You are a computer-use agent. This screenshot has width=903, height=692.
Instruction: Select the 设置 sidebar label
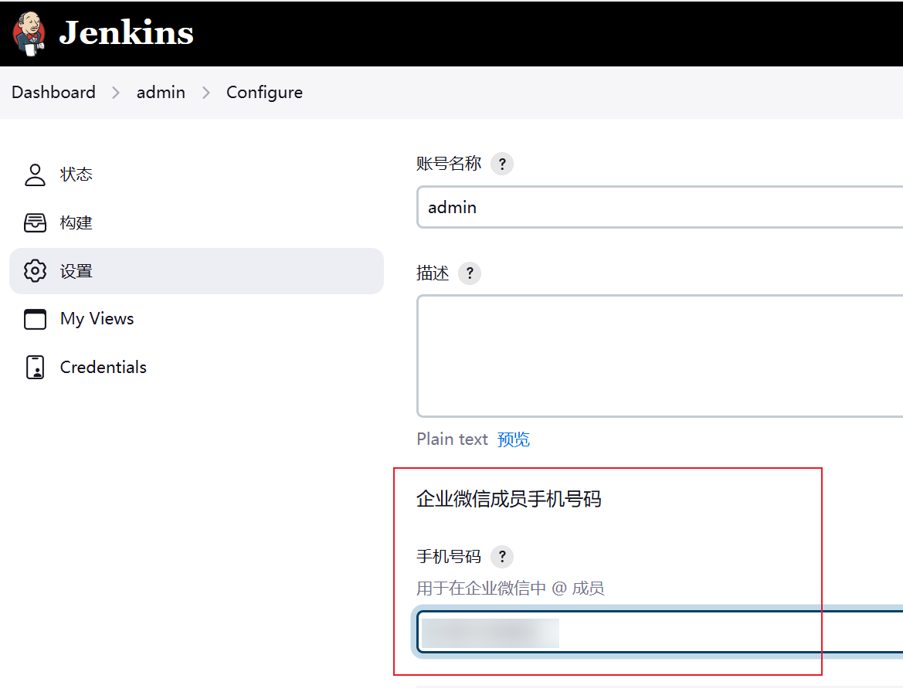tap(76, 271)
